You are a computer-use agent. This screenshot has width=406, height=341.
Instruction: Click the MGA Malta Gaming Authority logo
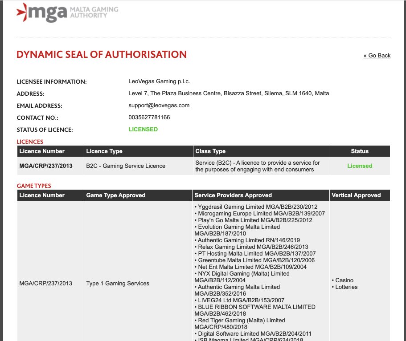[x=67, y=12]
